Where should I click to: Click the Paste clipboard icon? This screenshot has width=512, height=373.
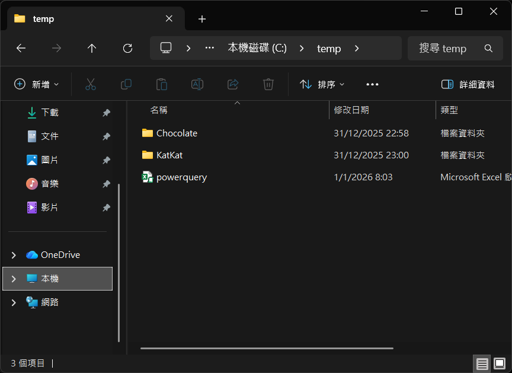click(162, 84)
